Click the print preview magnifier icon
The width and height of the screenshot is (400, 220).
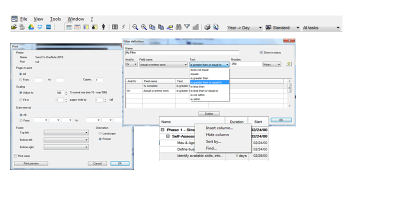tap(216, 27)
